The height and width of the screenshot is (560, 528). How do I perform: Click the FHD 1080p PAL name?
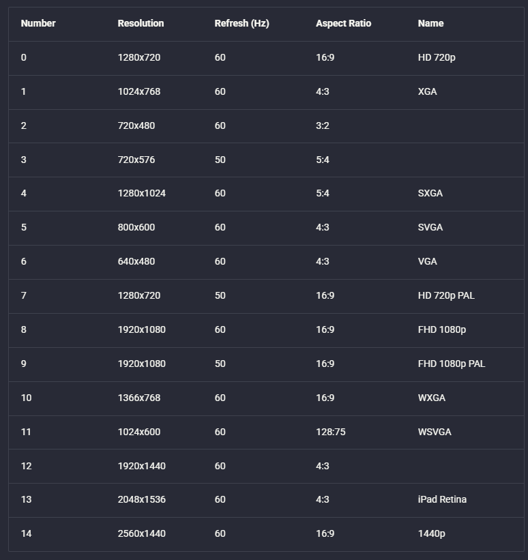coord(452,364)
